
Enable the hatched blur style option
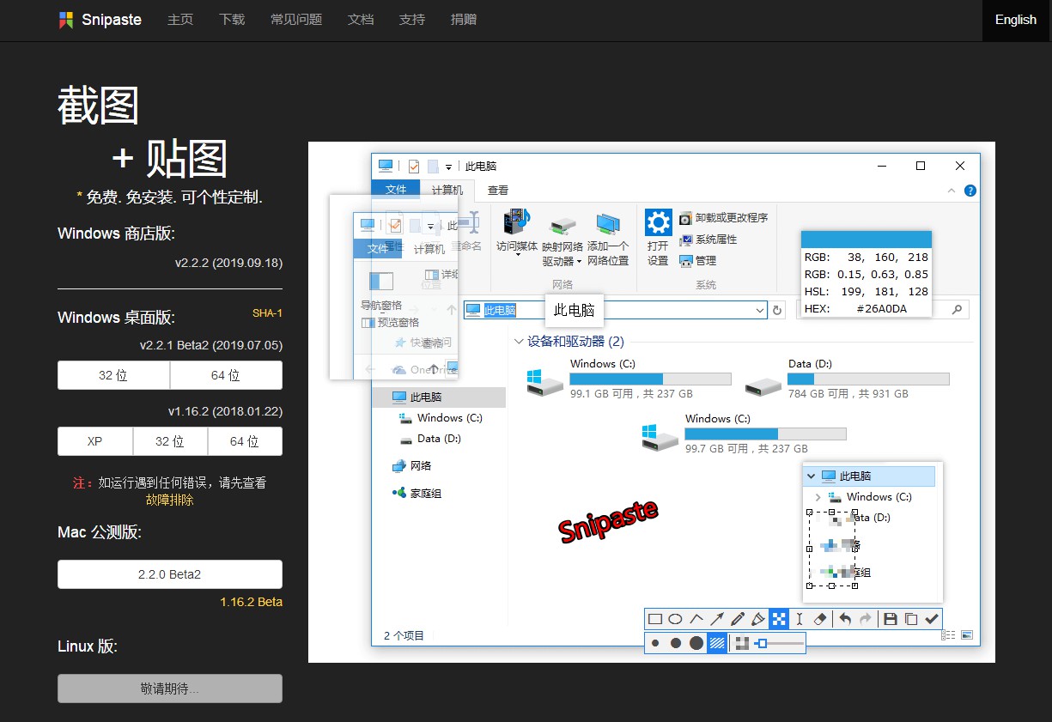tap(717, 643)
